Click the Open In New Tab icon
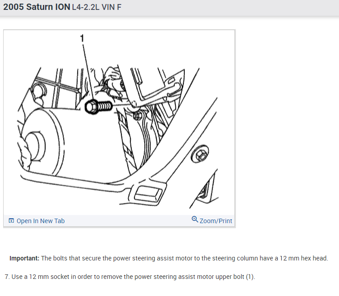Image resolution: width=339 pixels, height=296 pixels. click(x=11, y=221)
